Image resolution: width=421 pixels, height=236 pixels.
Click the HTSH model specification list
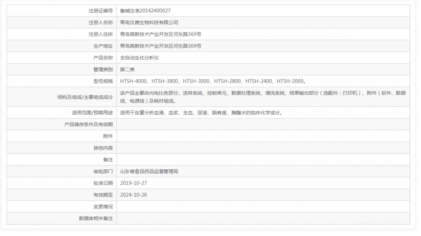[213, 81]
